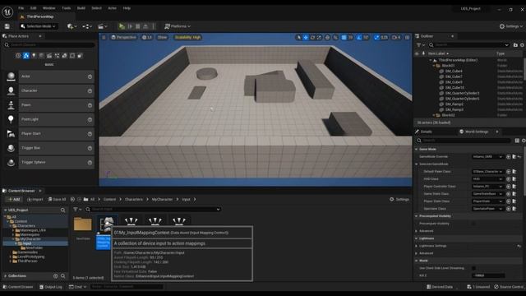Open the Platforms dropdown

pyautogui.click(x=178, y=26)
